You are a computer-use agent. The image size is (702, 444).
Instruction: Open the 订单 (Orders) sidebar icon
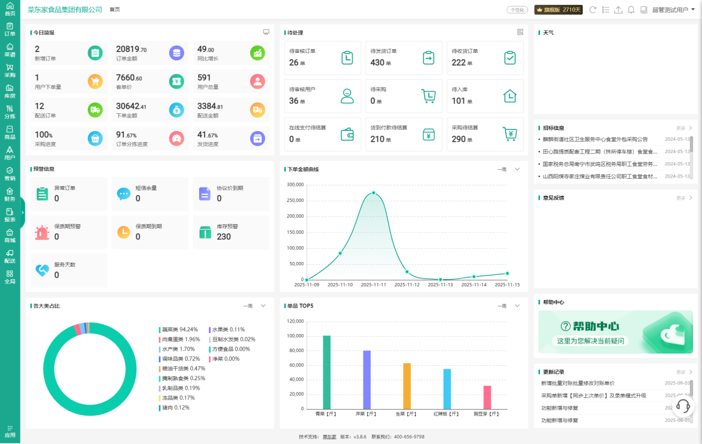pos(10,29)
